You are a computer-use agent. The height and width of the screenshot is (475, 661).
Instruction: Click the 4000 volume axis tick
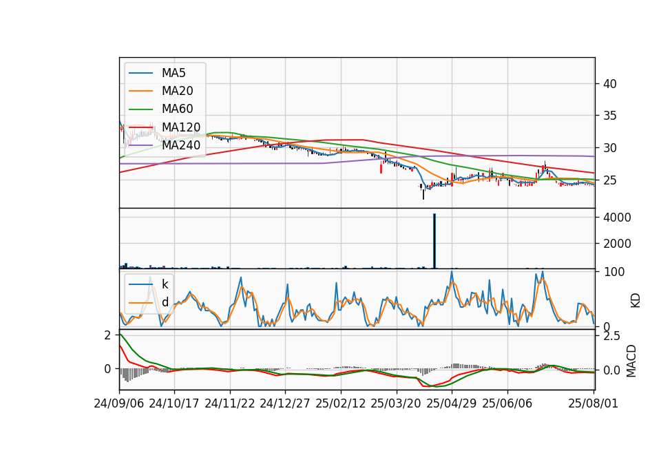tap(617, 218)
